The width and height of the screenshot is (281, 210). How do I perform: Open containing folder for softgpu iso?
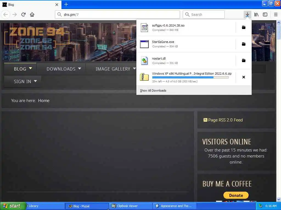click(244, 28)
